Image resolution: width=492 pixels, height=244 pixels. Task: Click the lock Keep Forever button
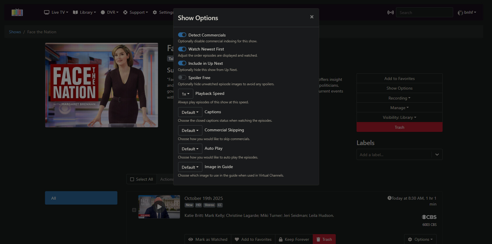pos(294,239)
